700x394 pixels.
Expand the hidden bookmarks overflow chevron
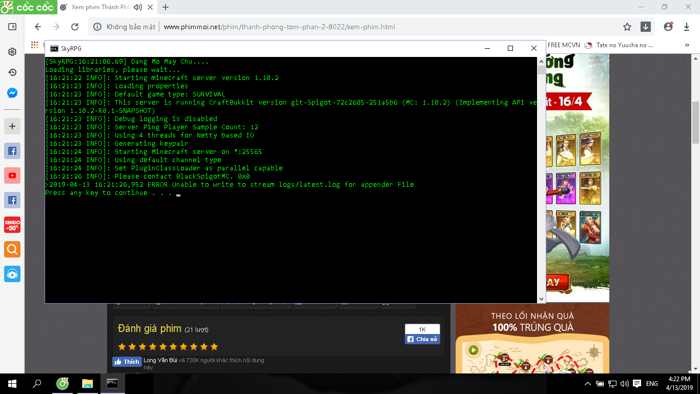(687, 45)
